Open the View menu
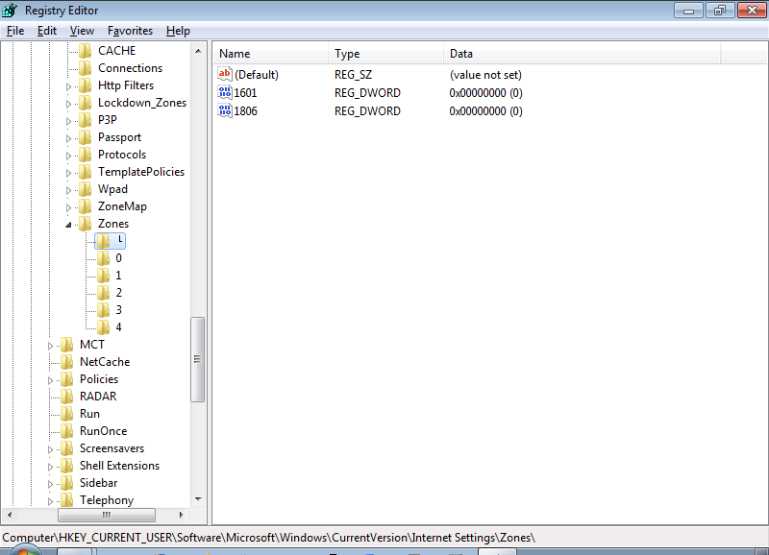 [x=82, y=31]
